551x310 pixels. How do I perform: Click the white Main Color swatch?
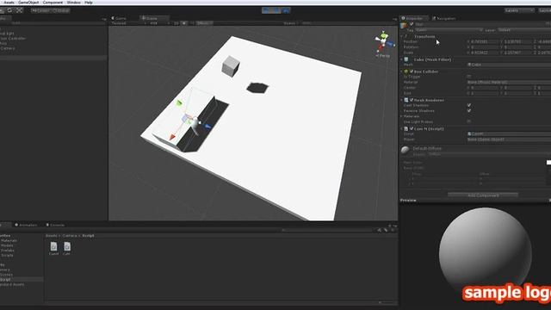click(x=548, y=163)
